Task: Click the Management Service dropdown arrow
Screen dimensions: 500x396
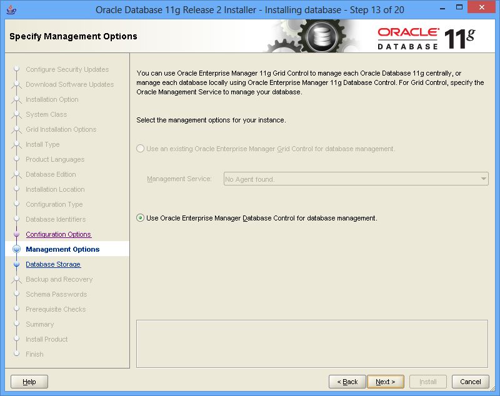Action: (x=483, y=179)
